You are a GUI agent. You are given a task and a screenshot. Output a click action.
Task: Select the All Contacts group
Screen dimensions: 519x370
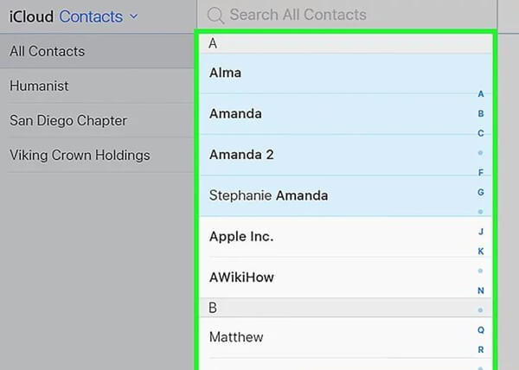coord(48,51)
